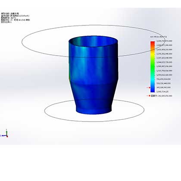Click the plot information text block
Screen dimensions: 181x181
pyautogui.click(x=15, y=18)
